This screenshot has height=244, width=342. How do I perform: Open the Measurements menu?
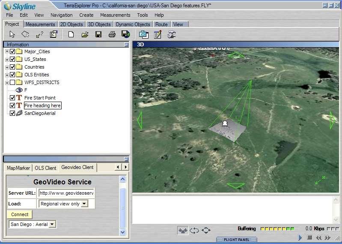tap(115, 15)
